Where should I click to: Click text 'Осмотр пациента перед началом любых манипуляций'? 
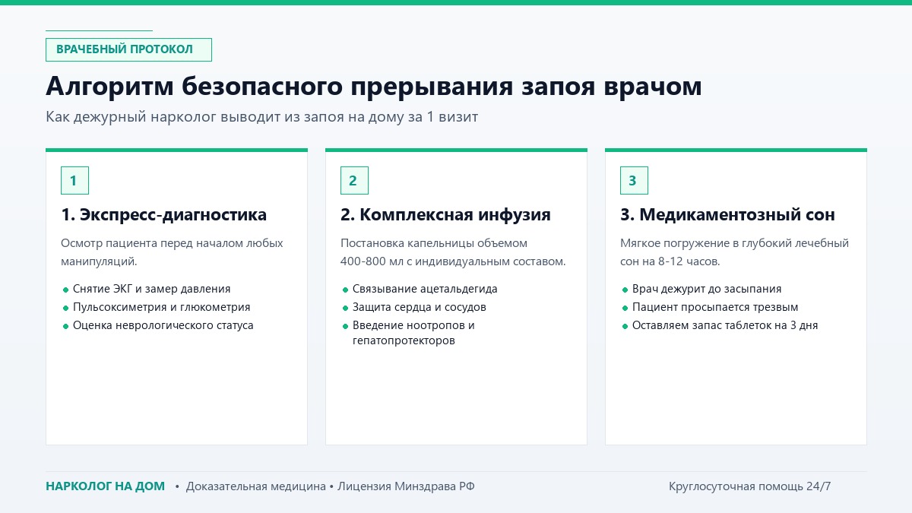pos(172,252)
